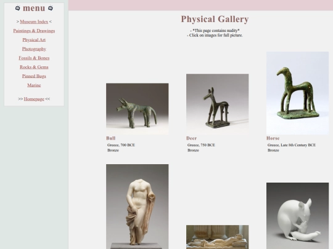Open Fossils & Bones section
Viewport: 333px width, 249px height.
click(x=34, y=58)
